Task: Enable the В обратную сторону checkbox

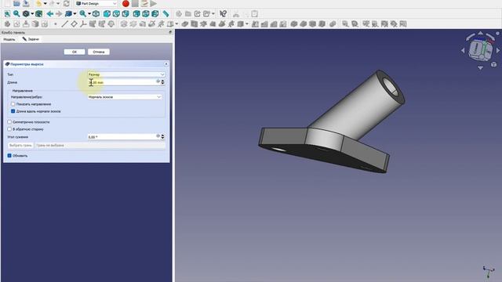Action: coord(9,129)
